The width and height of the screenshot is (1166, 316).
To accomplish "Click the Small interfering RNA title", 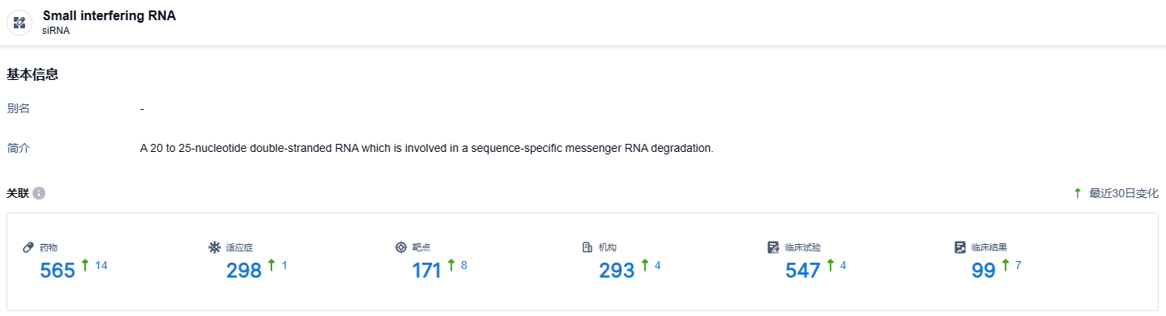I will click(x=109, y=15).
